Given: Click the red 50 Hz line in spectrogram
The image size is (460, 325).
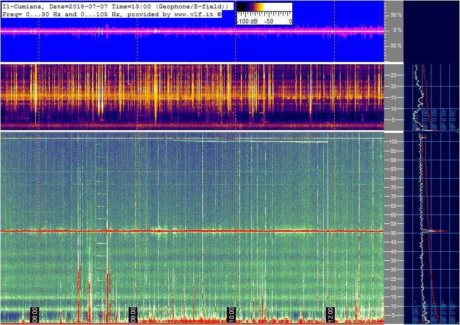Looking at the screenshot, I should (x=192, y=231).
